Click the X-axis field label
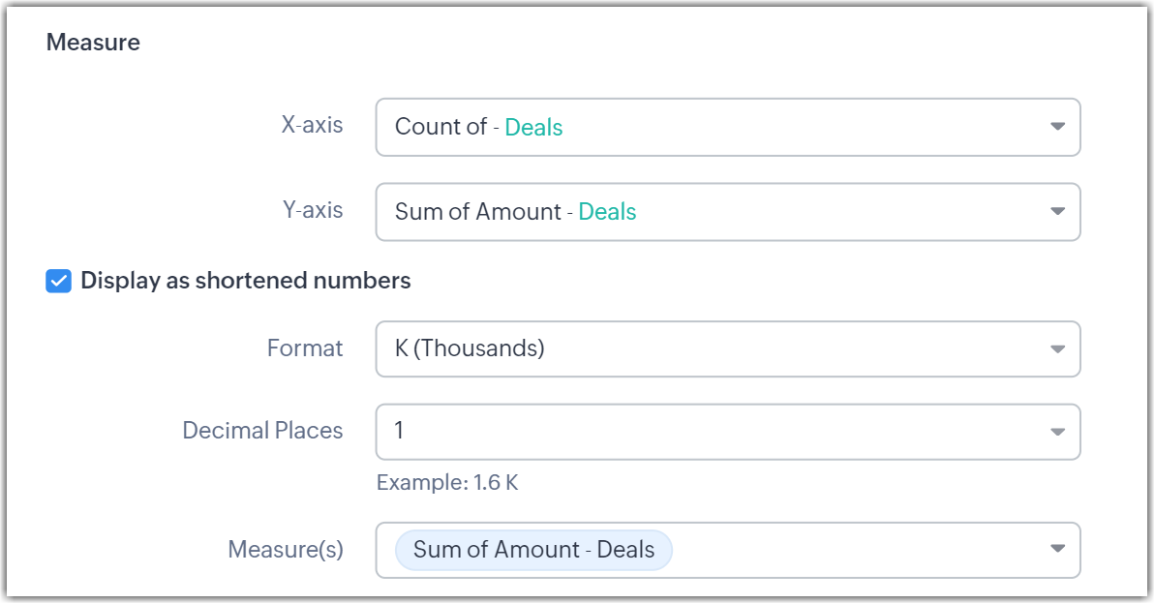Image resolution: width=1155 pixels, height=604 pixels. (312, 125)
